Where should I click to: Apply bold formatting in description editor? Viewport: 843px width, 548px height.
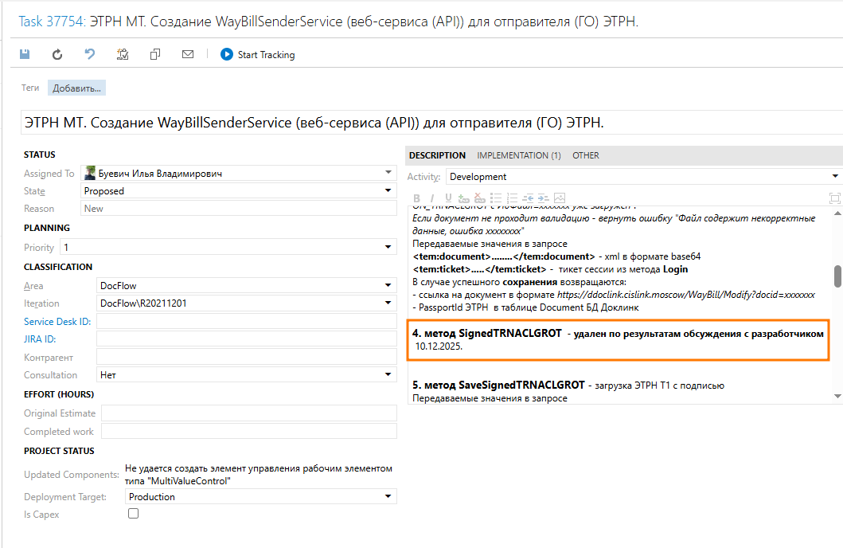click(416, 198)
